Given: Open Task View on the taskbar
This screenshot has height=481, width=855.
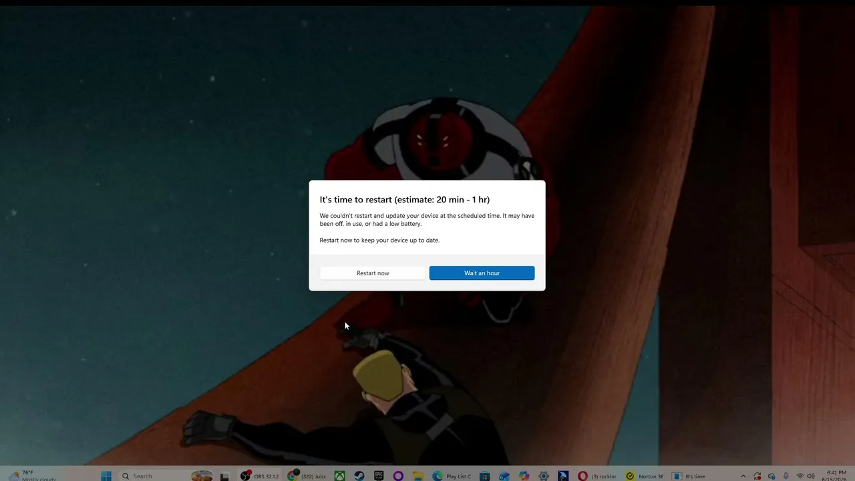Looking at the screenshot, I should [225, 476].
